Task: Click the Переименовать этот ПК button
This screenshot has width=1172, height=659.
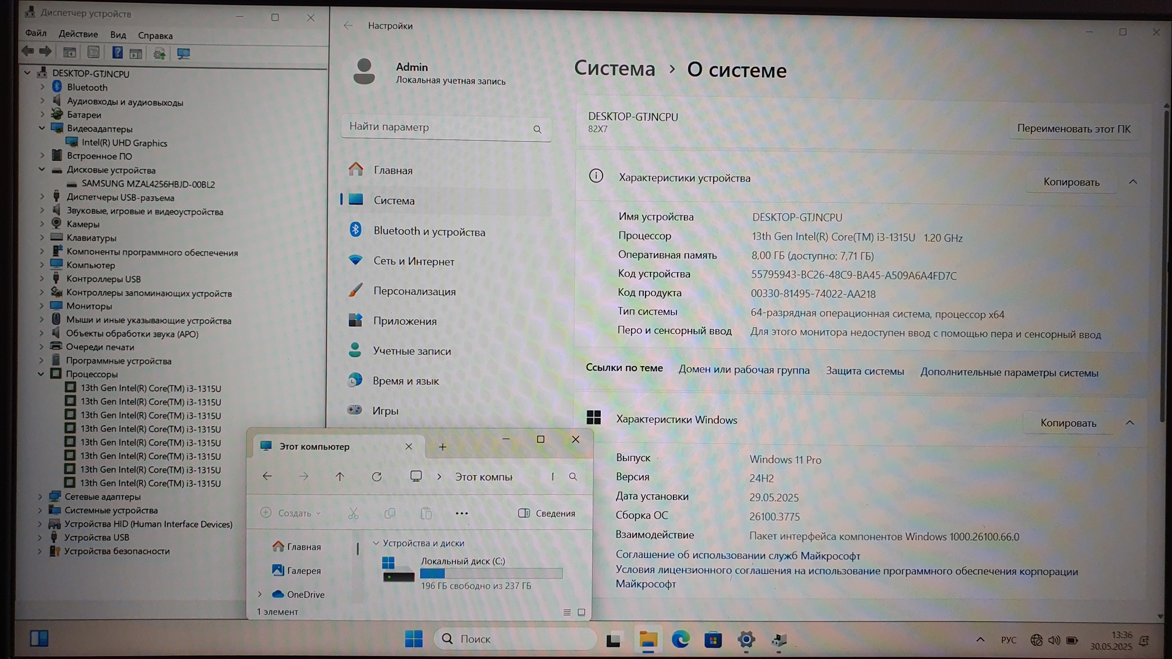Action: 1073,129
